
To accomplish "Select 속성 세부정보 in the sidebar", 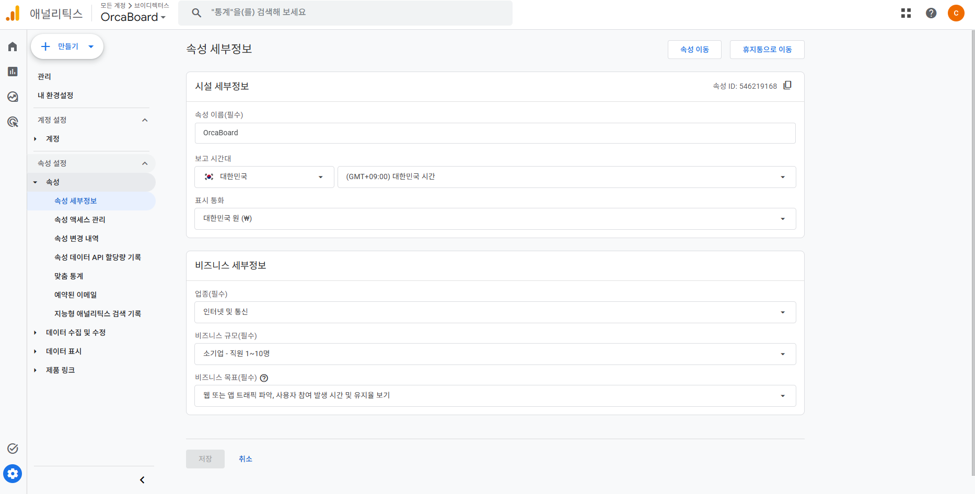I will coord(91,201).
